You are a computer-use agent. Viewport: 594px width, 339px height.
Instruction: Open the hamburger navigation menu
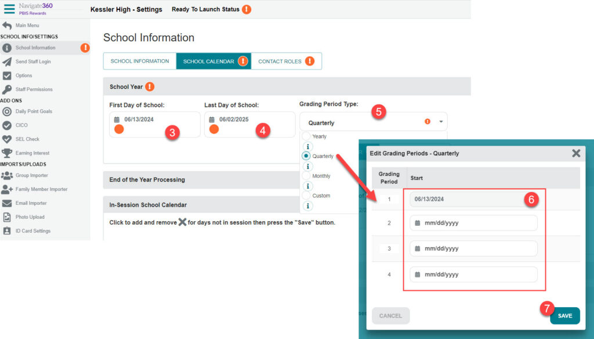coord(9,9)
